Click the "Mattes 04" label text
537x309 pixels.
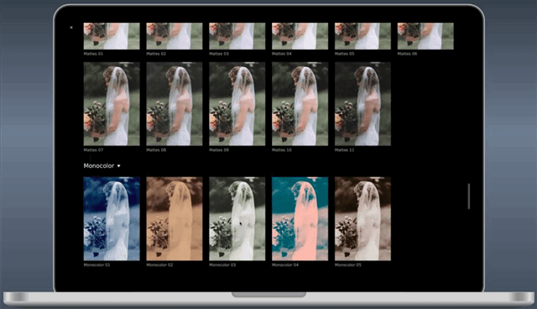tap(282, 54)
